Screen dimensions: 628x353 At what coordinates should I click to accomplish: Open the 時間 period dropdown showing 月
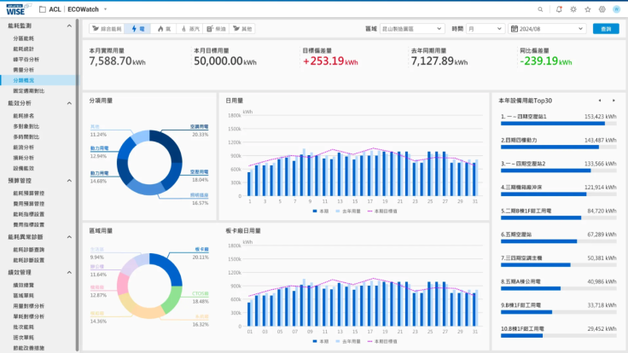tap(485, 29)
